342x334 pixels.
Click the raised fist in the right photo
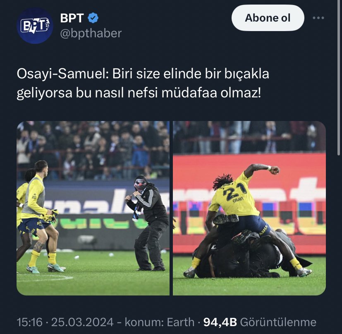point(274,170)
